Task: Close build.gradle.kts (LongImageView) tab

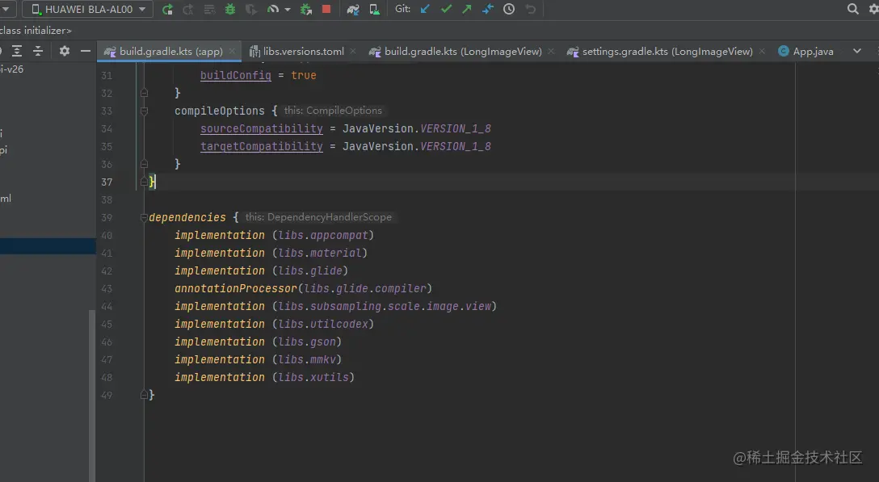Action: pos(550,51)
